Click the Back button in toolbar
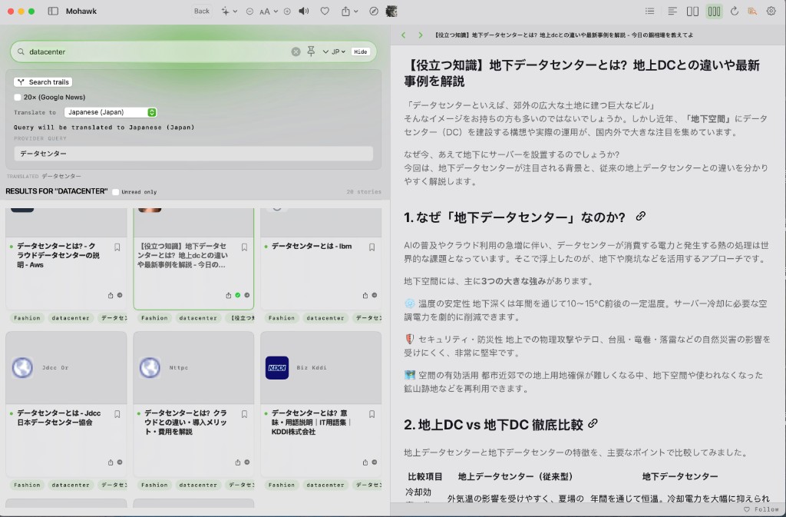This screenshot has width=786, height=517. click(202, 11)
